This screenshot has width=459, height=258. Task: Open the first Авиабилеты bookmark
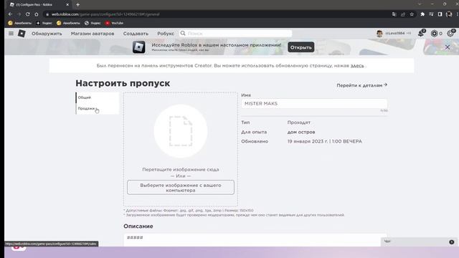pyautogui.click(x=20, y=23)
